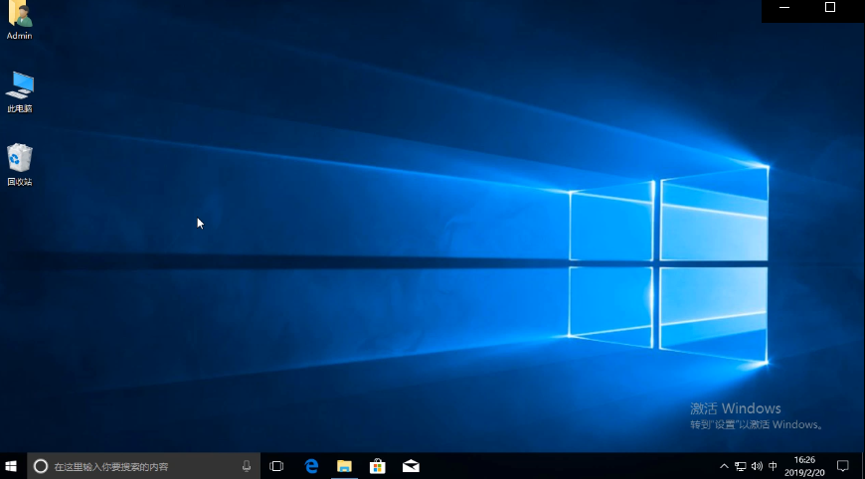
Task: Open the volume control tray icon
Action: (757, 466)
